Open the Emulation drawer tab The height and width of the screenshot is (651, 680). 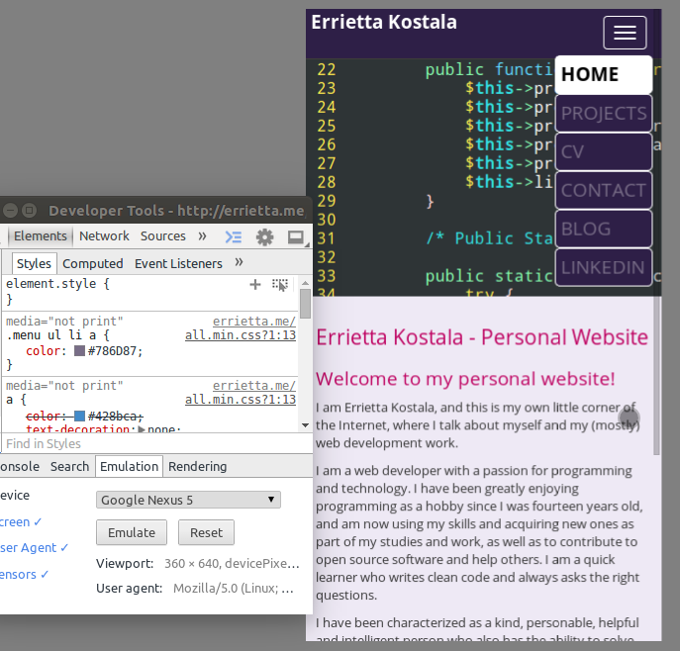[130, 466]
